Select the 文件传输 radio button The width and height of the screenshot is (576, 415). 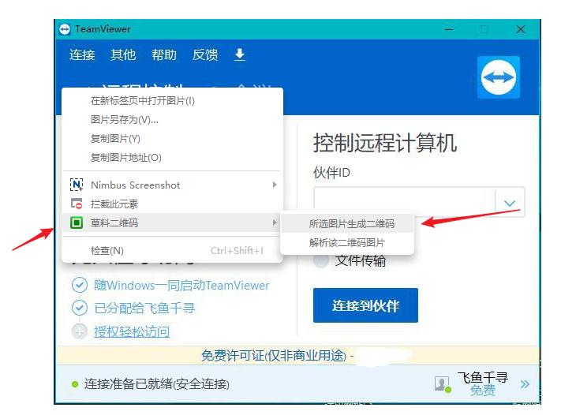[320, 260]
